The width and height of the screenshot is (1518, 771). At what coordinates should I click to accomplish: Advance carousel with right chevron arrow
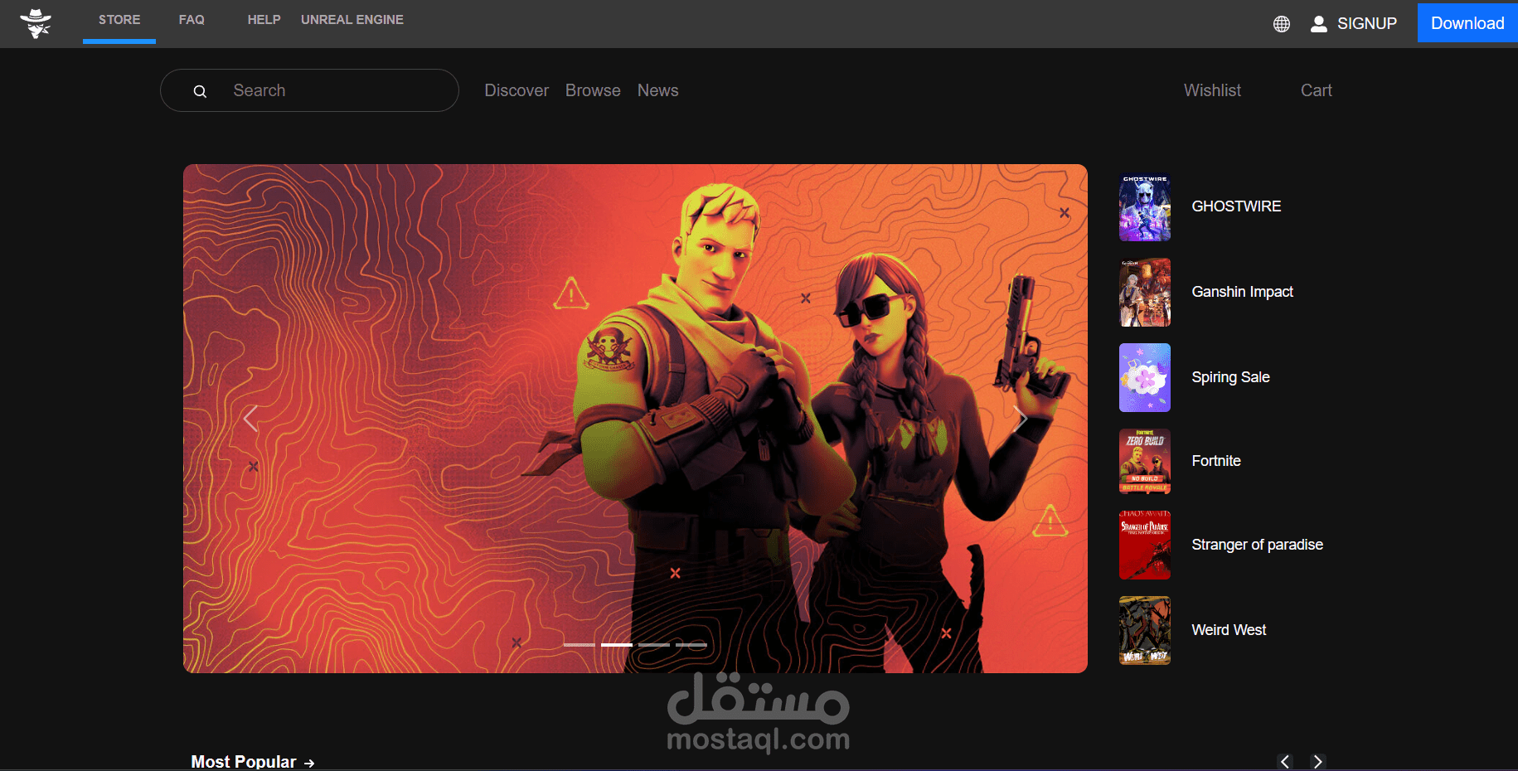tap(1021, 419)
